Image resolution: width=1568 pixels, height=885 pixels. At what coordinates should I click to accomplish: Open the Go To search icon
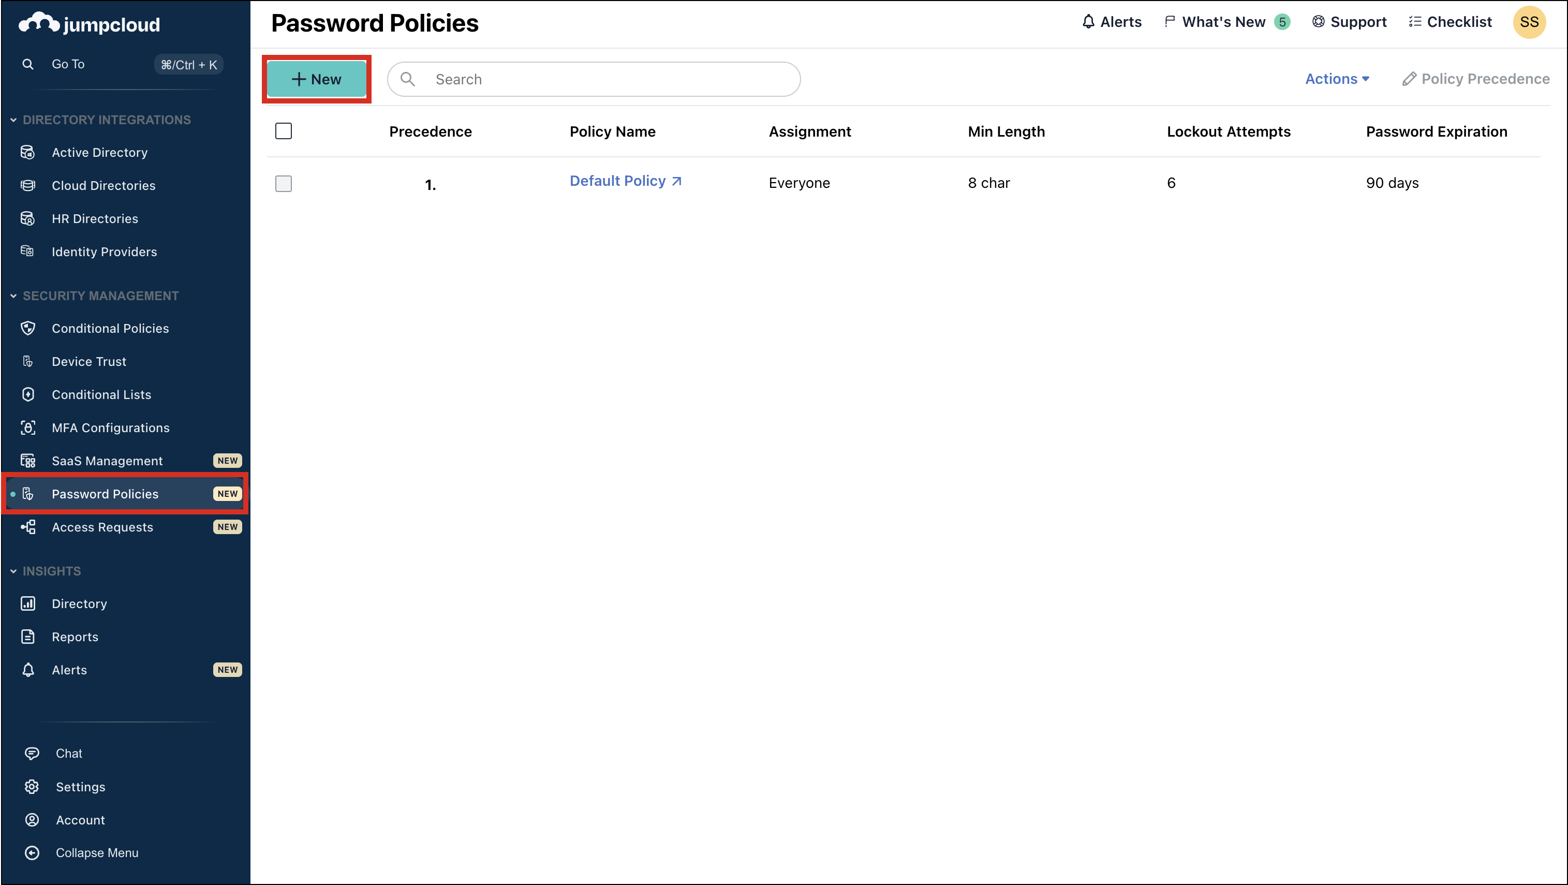[x=28, y=64]
